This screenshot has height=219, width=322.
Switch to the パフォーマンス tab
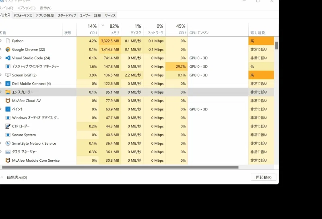click(x=23, y=15)
